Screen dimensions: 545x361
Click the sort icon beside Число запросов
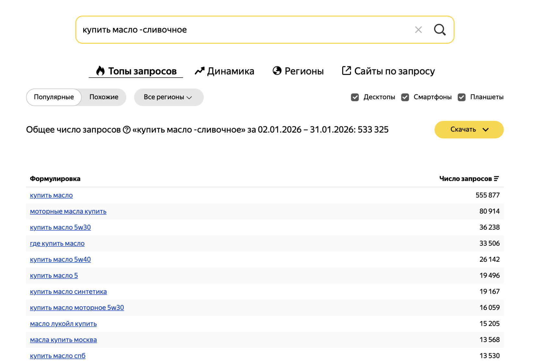coord(497,178)
